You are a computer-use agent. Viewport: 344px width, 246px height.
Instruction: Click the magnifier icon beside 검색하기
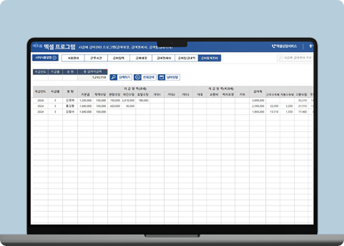(113, 78)
